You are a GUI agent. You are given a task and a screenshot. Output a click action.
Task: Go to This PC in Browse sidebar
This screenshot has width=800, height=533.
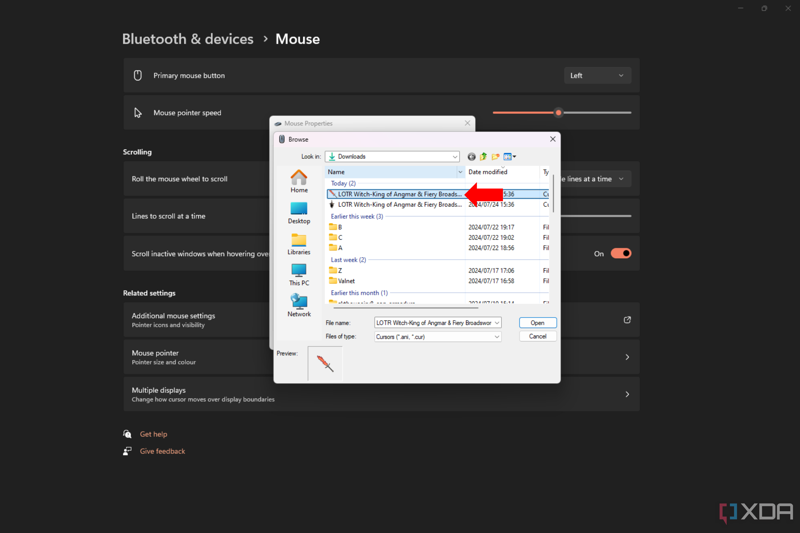click(299, 275)
